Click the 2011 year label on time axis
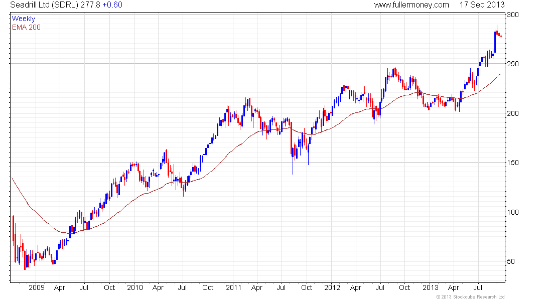The width and height of the screenshot is (552, 301). [233, 287]
